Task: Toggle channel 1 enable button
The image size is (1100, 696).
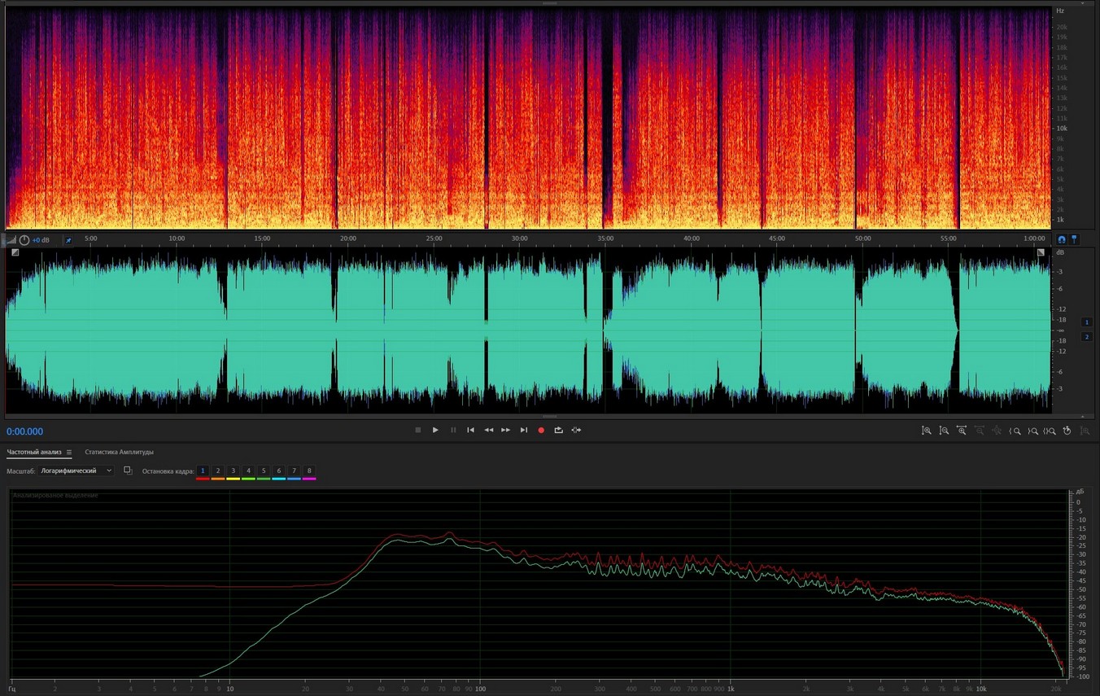Action: (x=1086, y=322)
